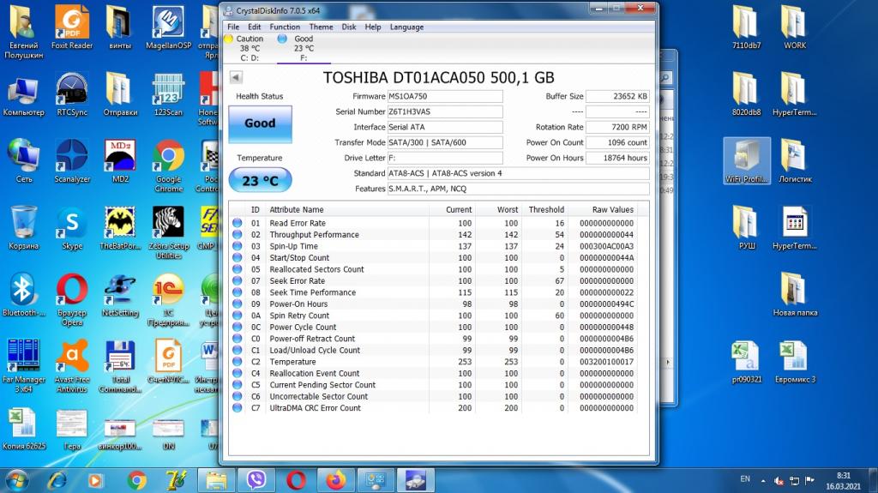This screenshot has width=878, height=493.
Task: Click the Power On Hours value field
Action: tap(617, 158)
